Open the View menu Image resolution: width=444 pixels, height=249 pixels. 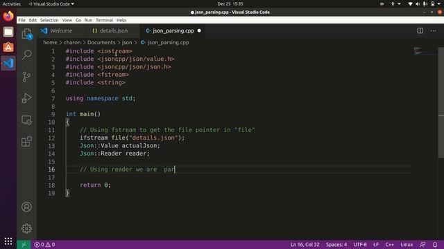(x=67, y=20)
